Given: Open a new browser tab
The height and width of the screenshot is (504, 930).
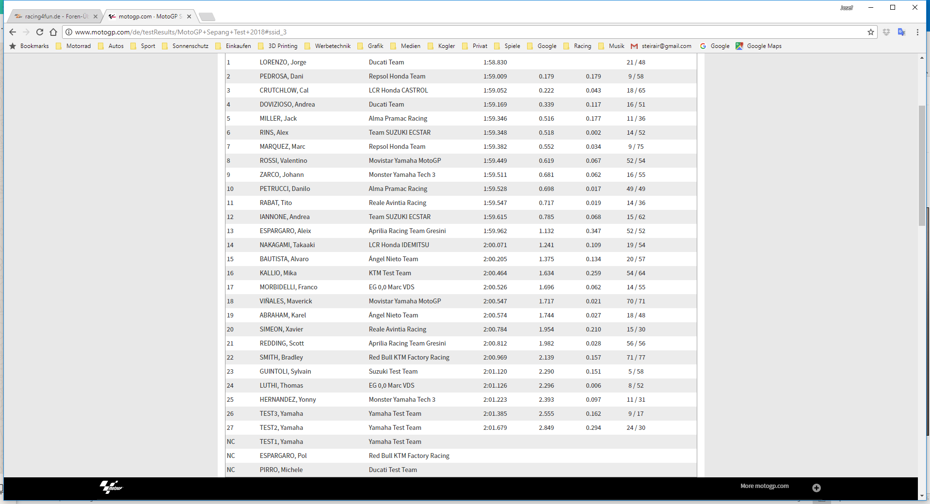Looking at the screenshot, I should 207,17.
